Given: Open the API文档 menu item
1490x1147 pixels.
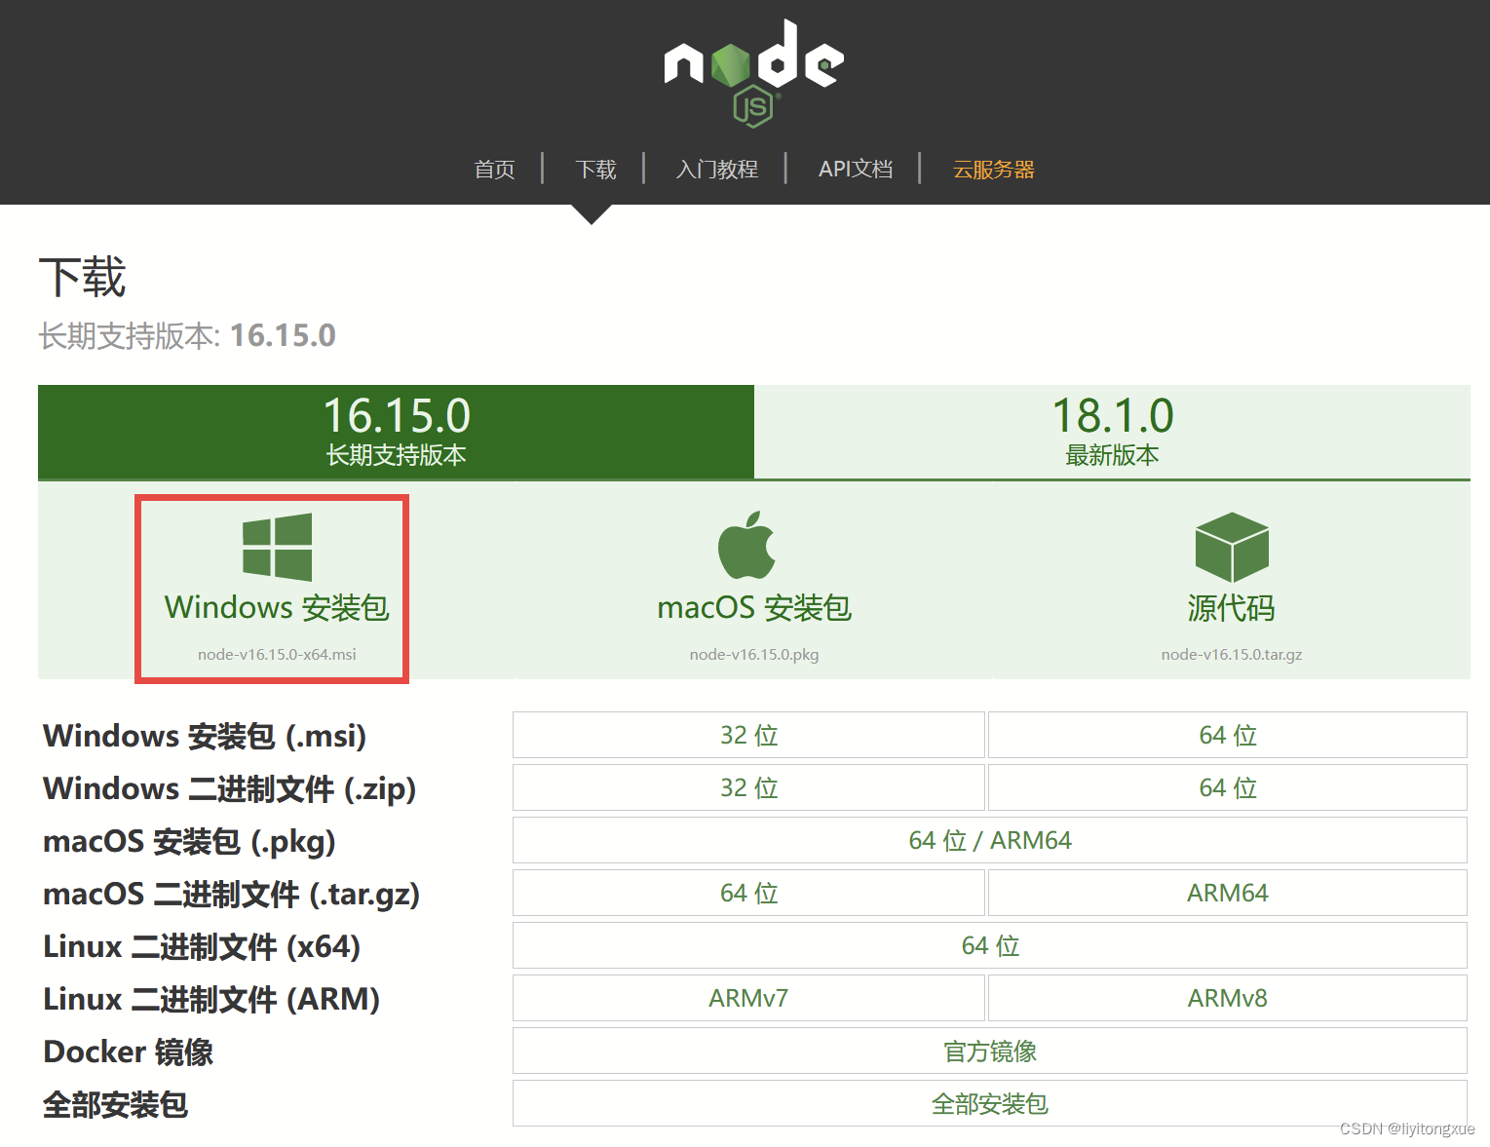Looking at the screenshot, I should tap(855, 169).
